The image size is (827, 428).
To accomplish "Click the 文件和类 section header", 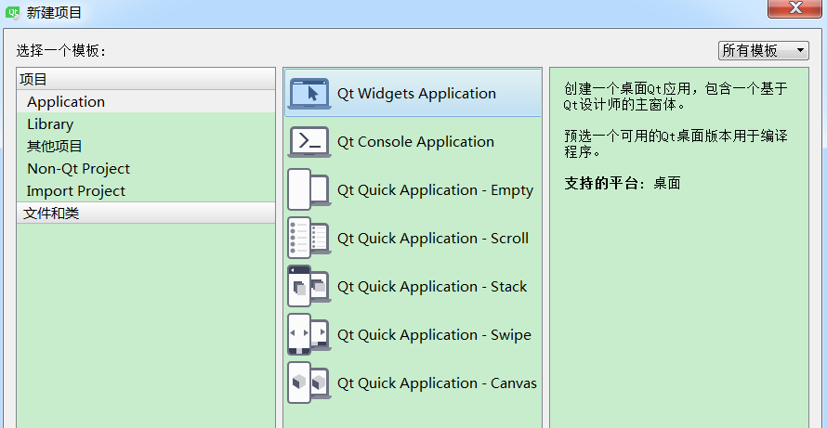I will click(146, 213).
